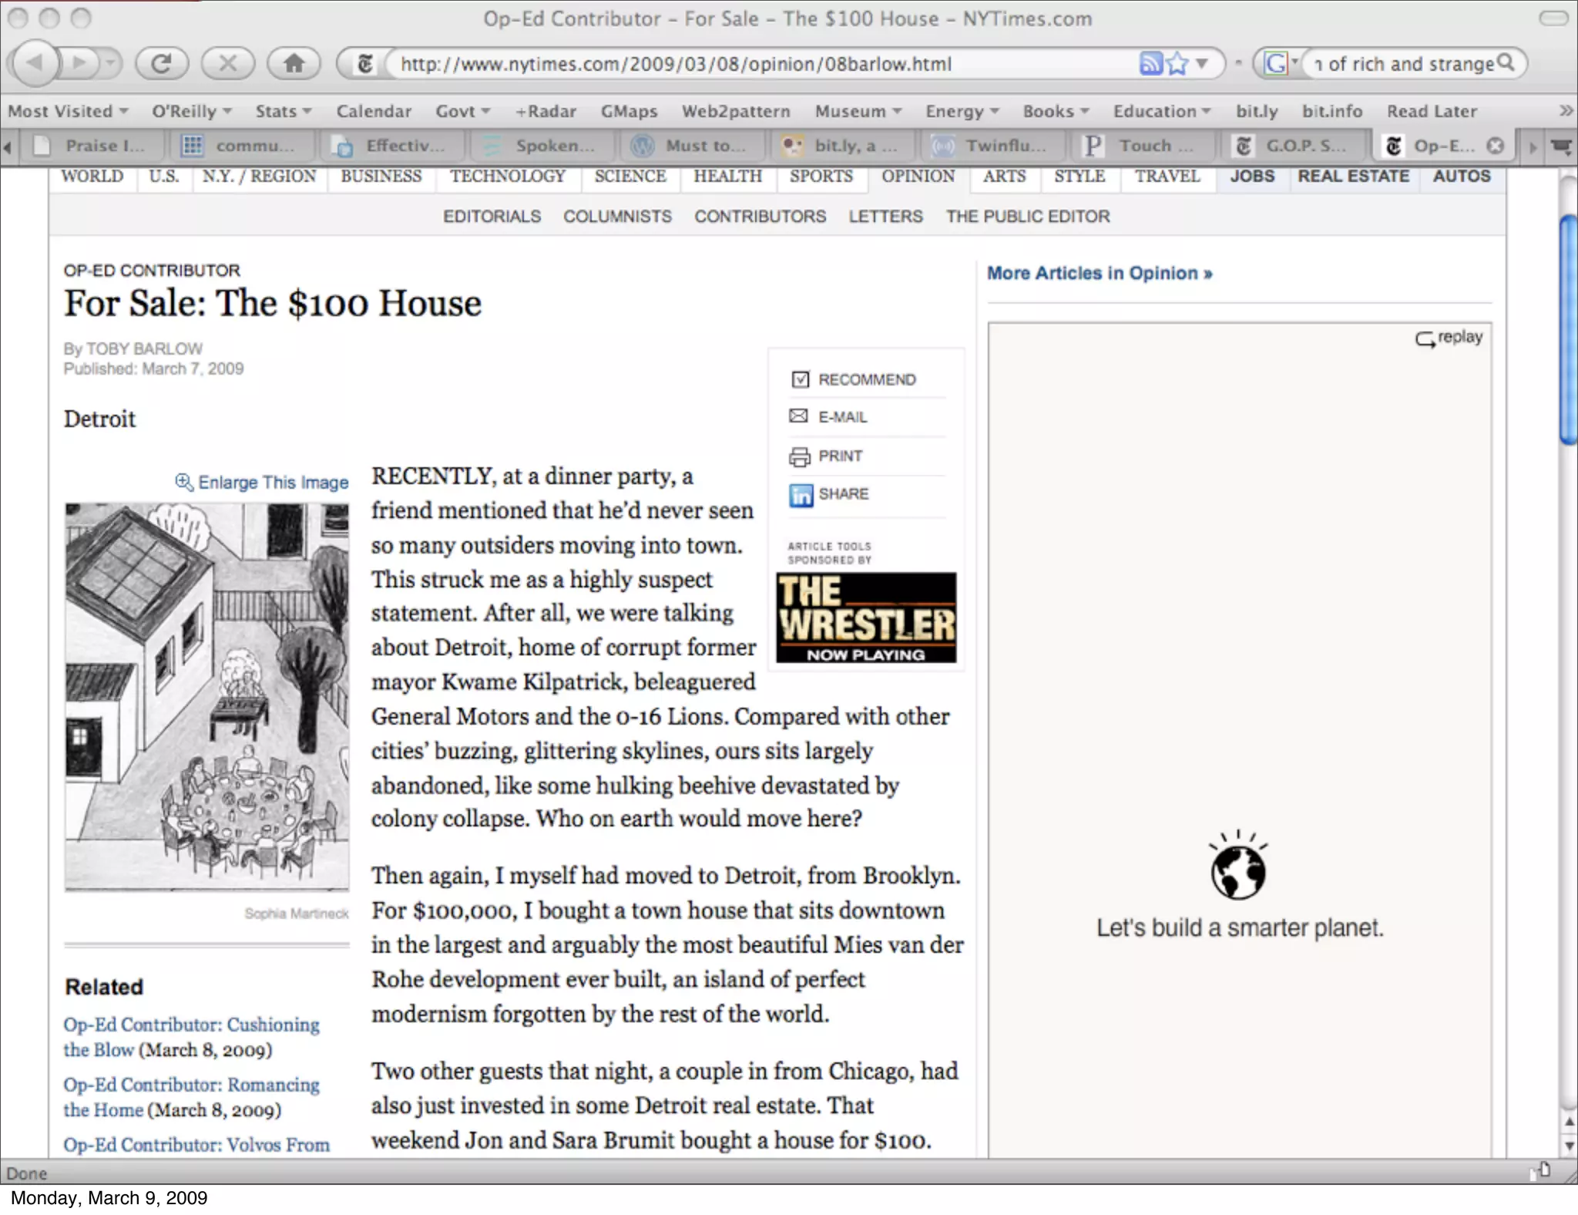Click the vertical scrollbar thumb
The height and width of the screenshot is (1215, 1578).
[1567, 332]
